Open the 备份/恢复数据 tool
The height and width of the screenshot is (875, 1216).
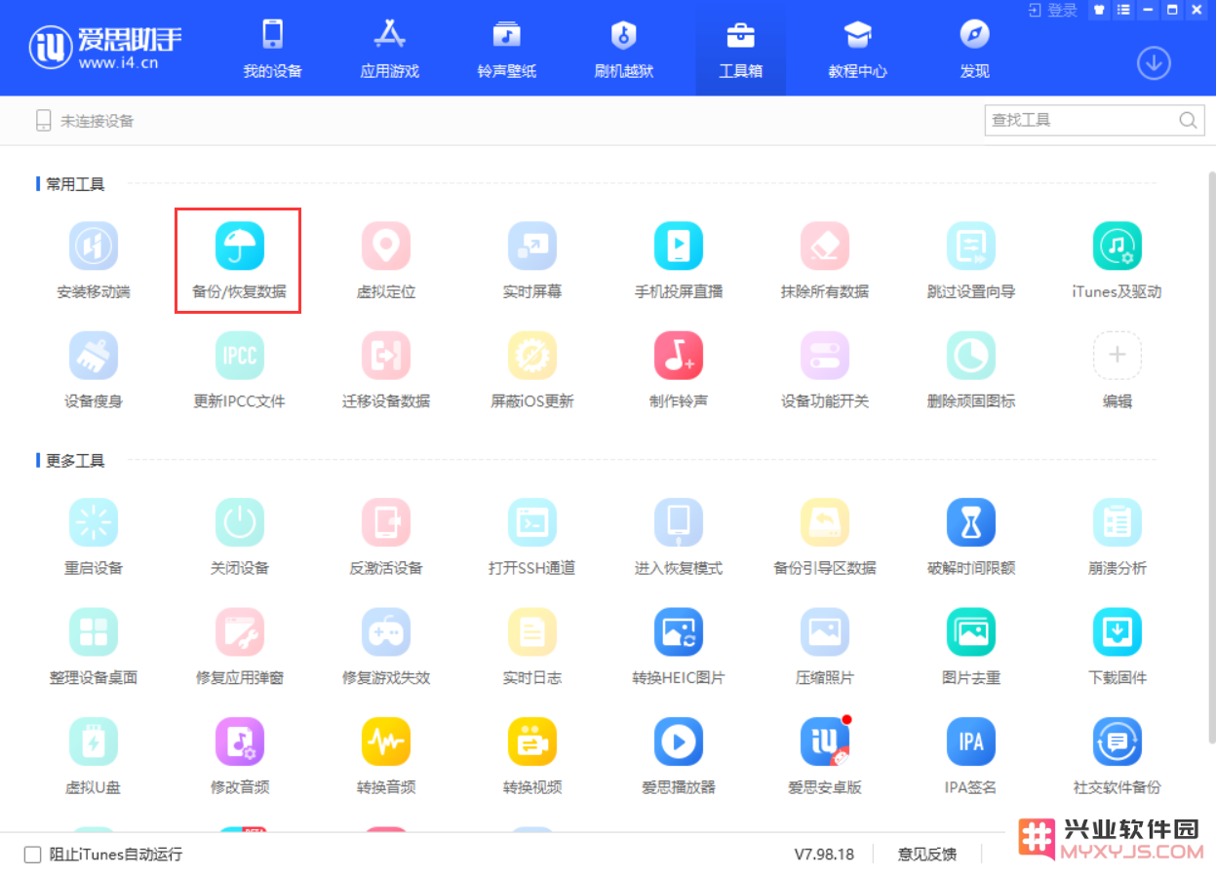coord(240,260)
